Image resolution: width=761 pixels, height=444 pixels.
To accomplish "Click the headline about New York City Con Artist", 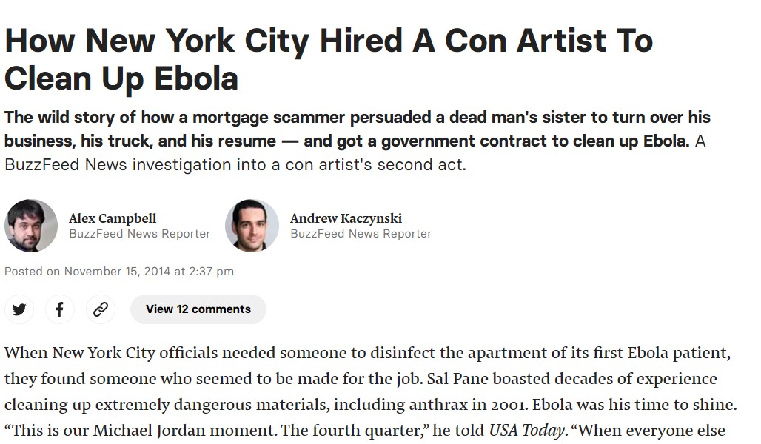I will coord(329,59).
